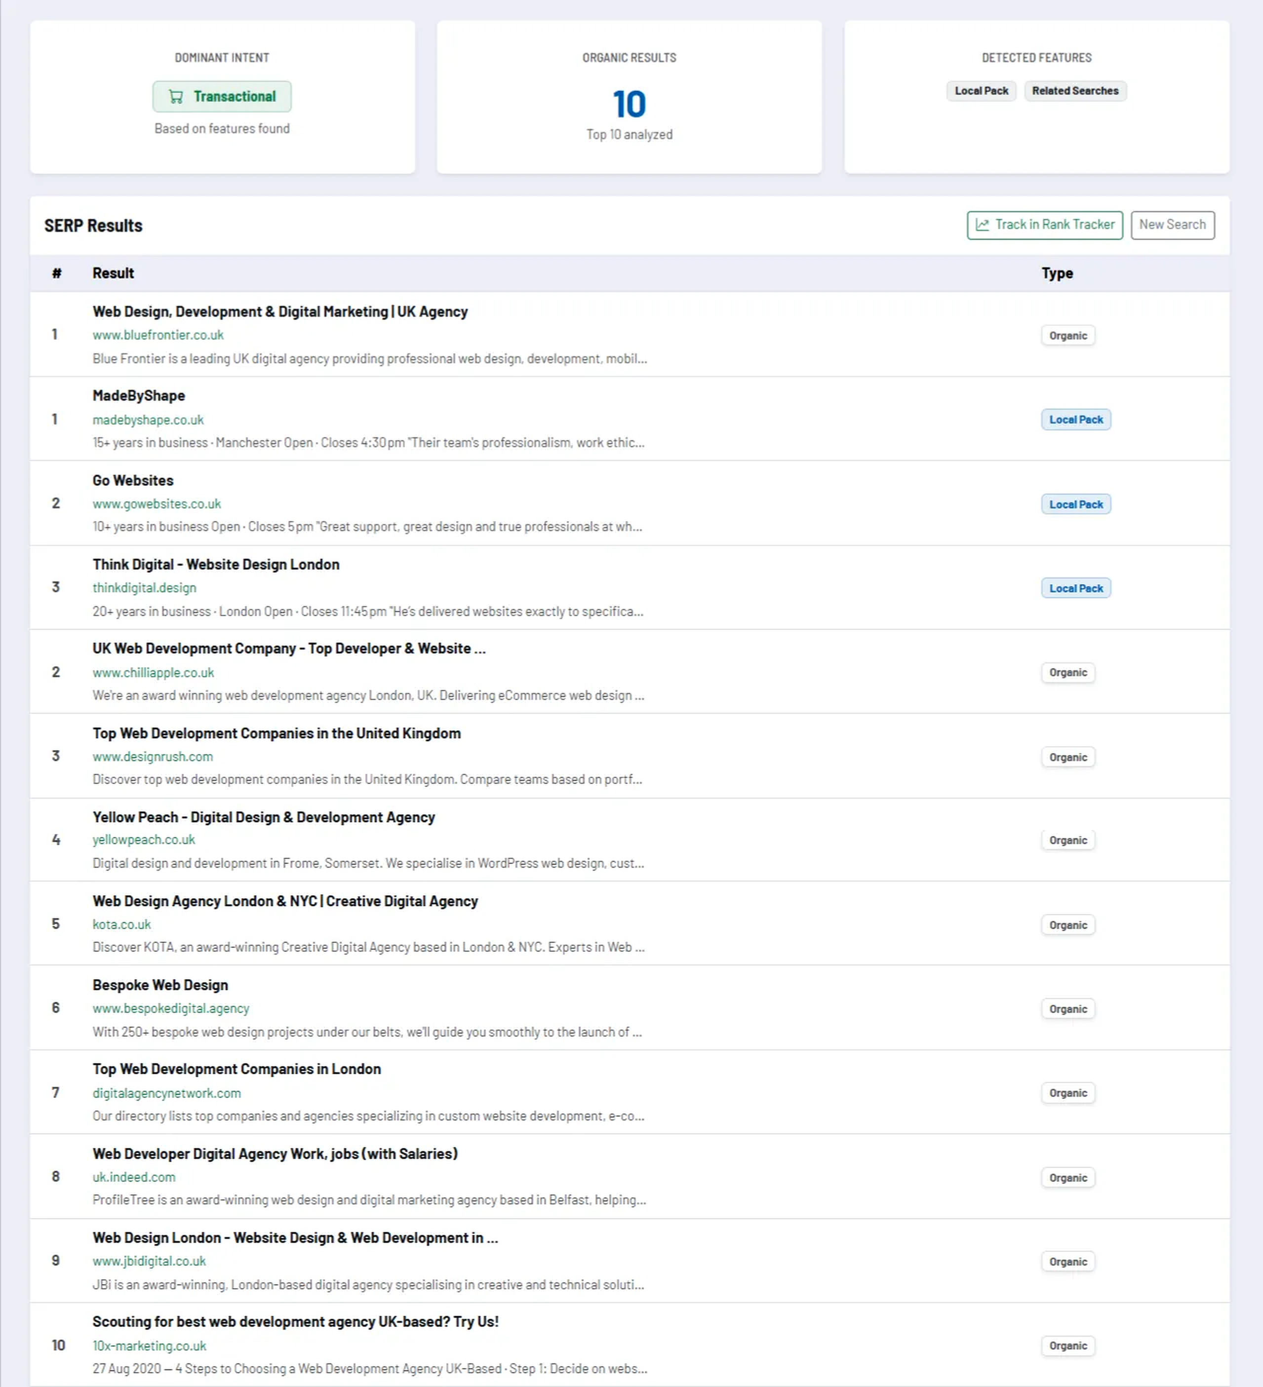Click the Organic badge in bespokedigital row

point(1067,1008)
